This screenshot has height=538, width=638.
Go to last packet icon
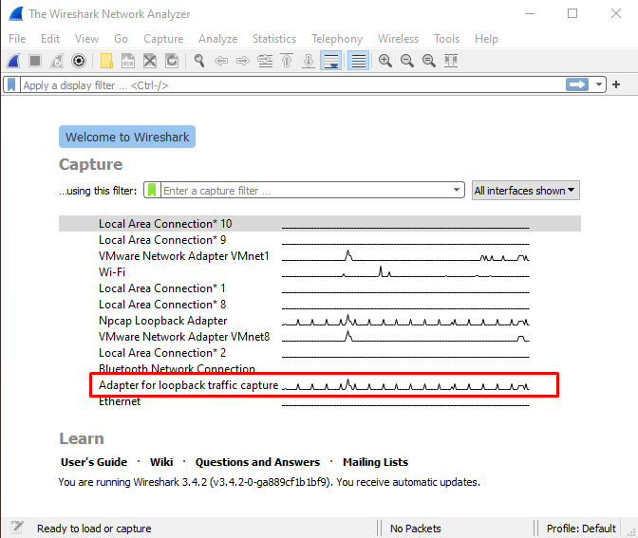click(309, 61)
